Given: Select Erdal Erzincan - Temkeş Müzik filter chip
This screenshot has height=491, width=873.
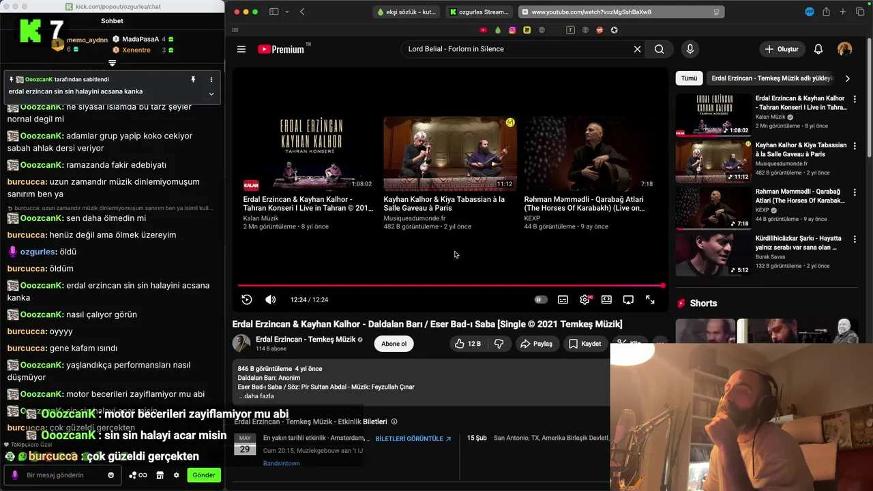Looking at the screenshot, I should 771,78.
